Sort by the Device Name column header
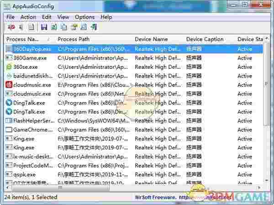274x205 pixels. (x=158, y=39)
